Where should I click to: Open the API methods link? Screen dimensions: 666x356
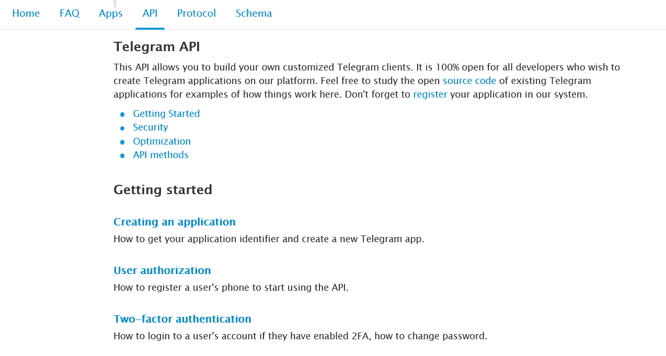160,155
